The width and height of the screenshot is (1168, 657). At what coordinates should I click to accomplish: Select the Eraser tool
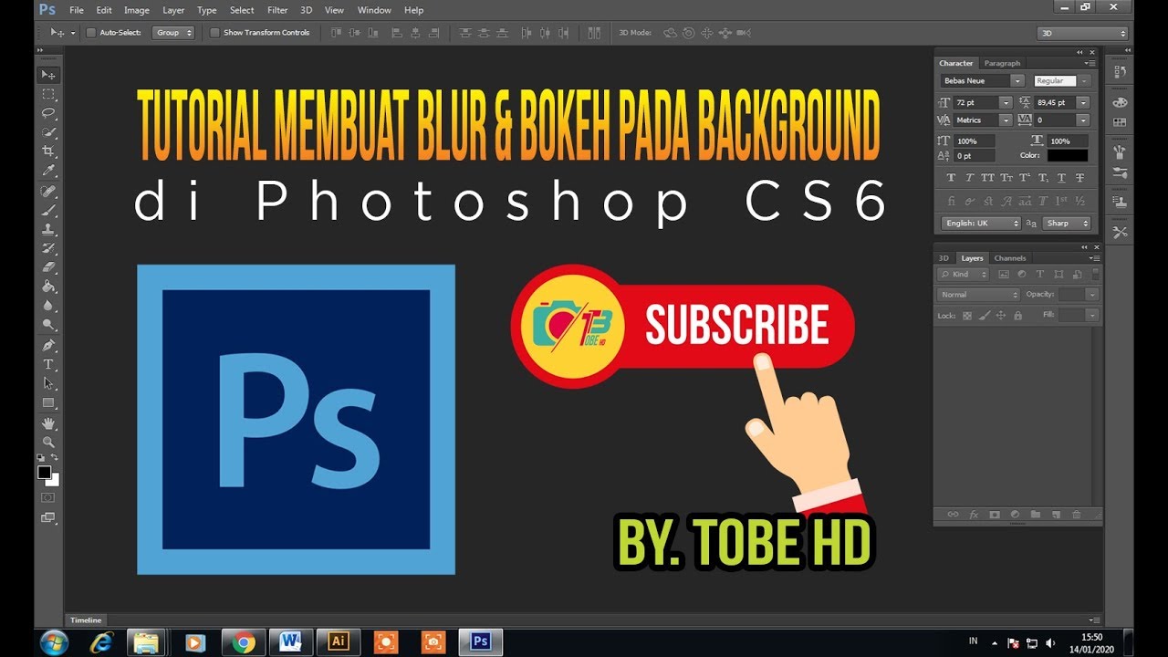[48, 267]
